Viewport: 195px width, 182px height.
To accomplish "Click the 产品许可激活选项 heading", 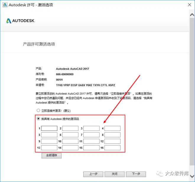I will [39, 44].
